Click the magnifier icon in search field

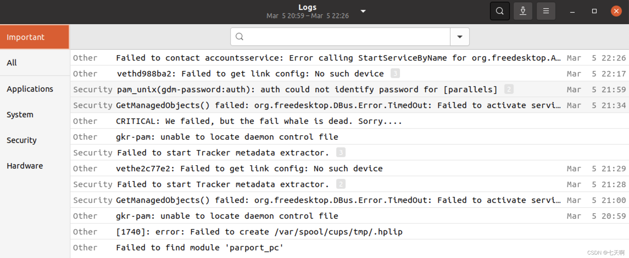pyautogui.click(x=240, y=37)
